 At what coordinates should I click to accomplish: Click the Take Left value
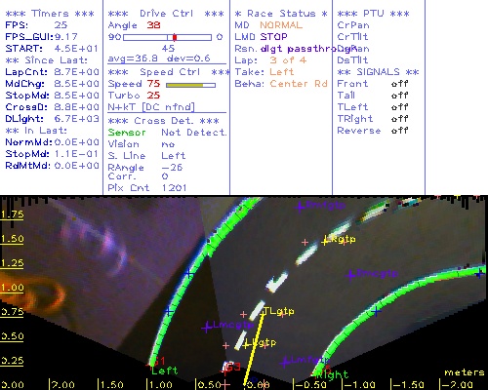(x=282, y=72)
